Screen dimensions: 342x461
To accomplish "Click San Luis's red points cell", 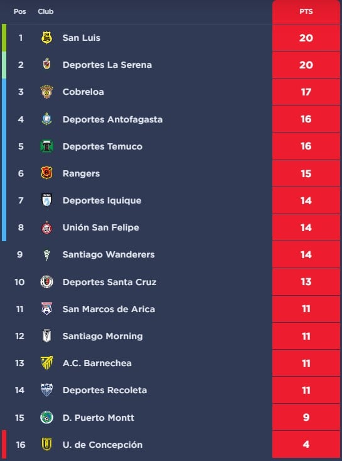I will coord(306,38).
